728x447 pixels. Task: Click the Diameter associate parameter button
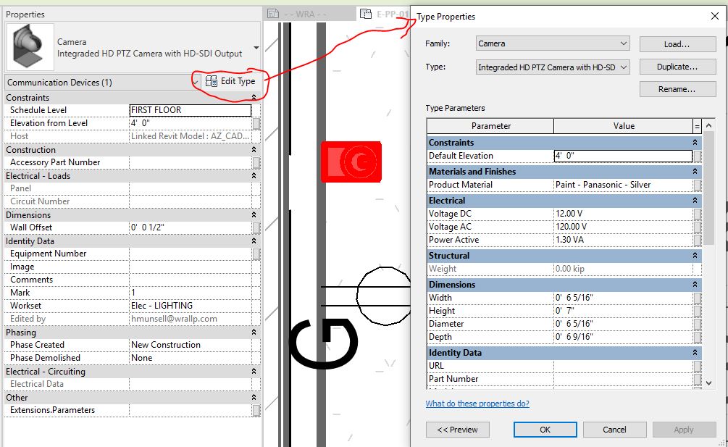tap(697, 324)
